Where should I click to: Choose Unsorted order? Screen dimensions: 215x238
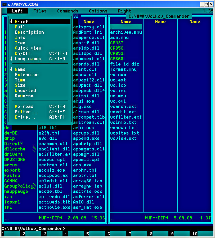pyautogui.click(x=40, y=91)
